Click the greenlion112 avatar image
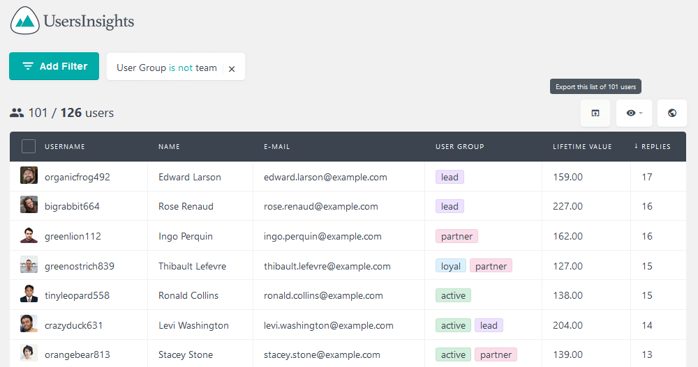 pyautogui.click(x=29, y=235)
